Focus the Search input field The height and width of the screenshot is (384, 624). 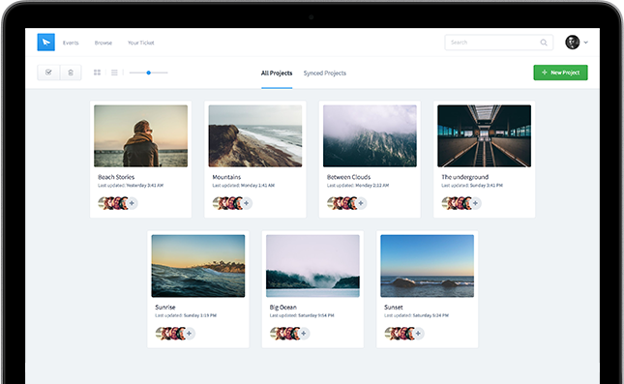click(x=498, y=43)
